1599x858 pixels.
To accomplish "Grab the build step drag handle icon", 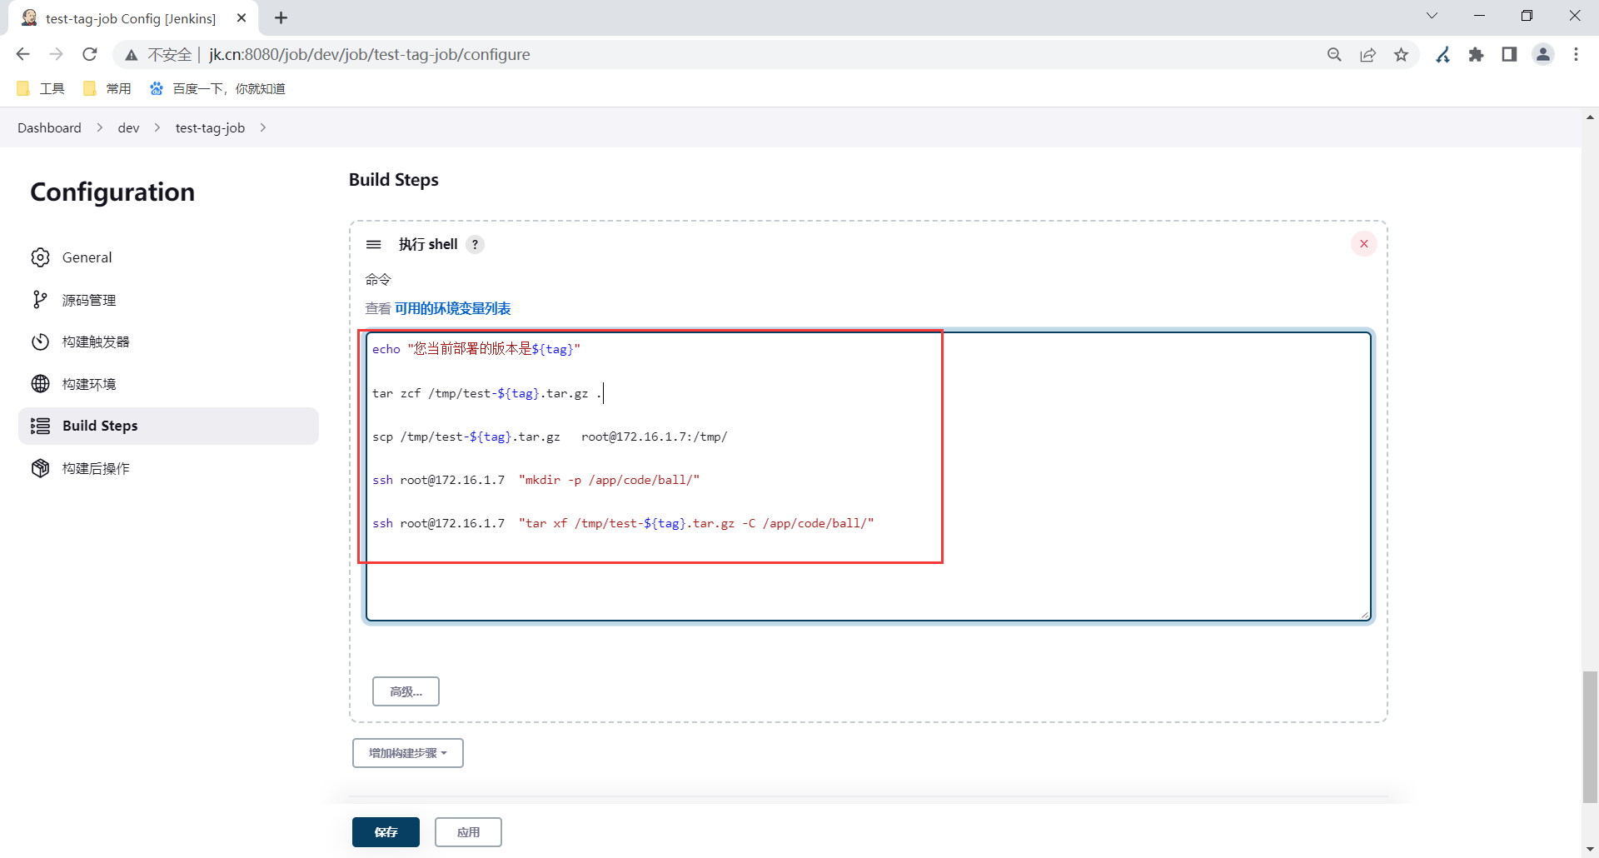I will [374, 244].
